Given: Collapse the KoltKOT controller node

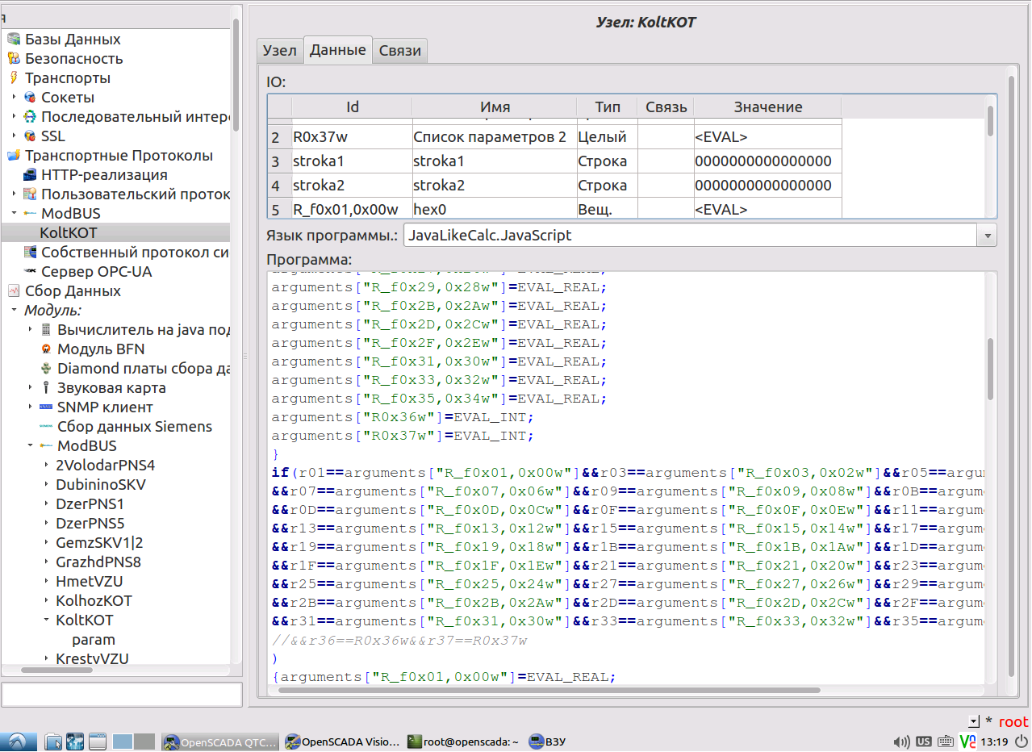Looking at the screenshot, I should [46, 620].
